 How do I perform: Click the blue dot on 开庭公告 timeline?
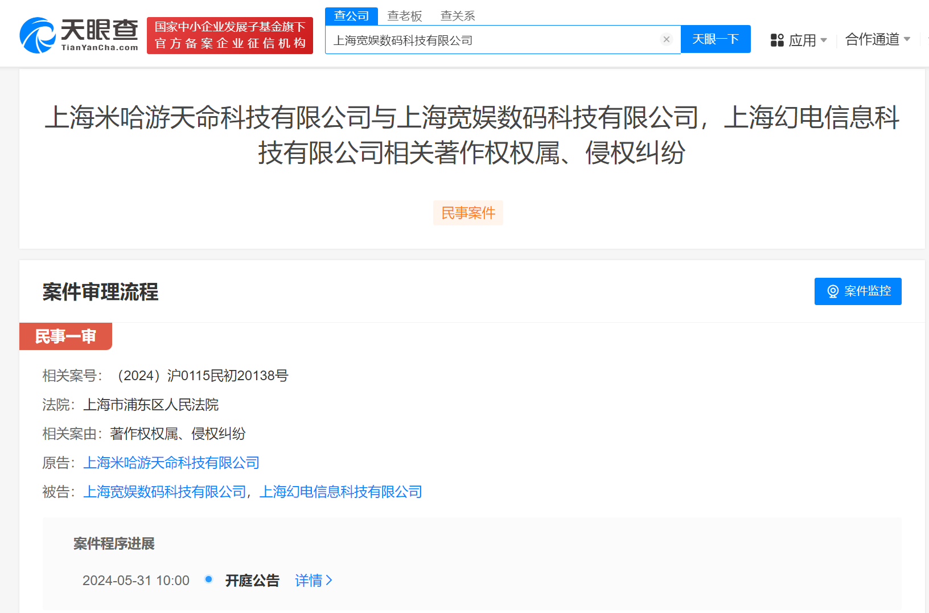tap(209, 579)
